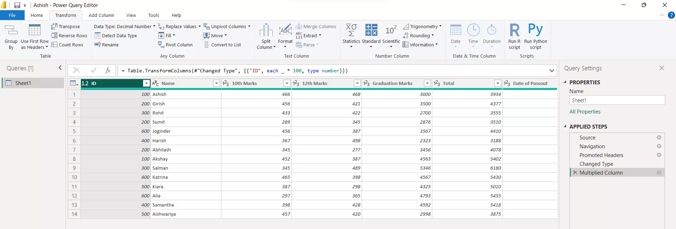Open the Scientific operations tool
The height and width of the screenshot is (229, 676).
(391, 36)
